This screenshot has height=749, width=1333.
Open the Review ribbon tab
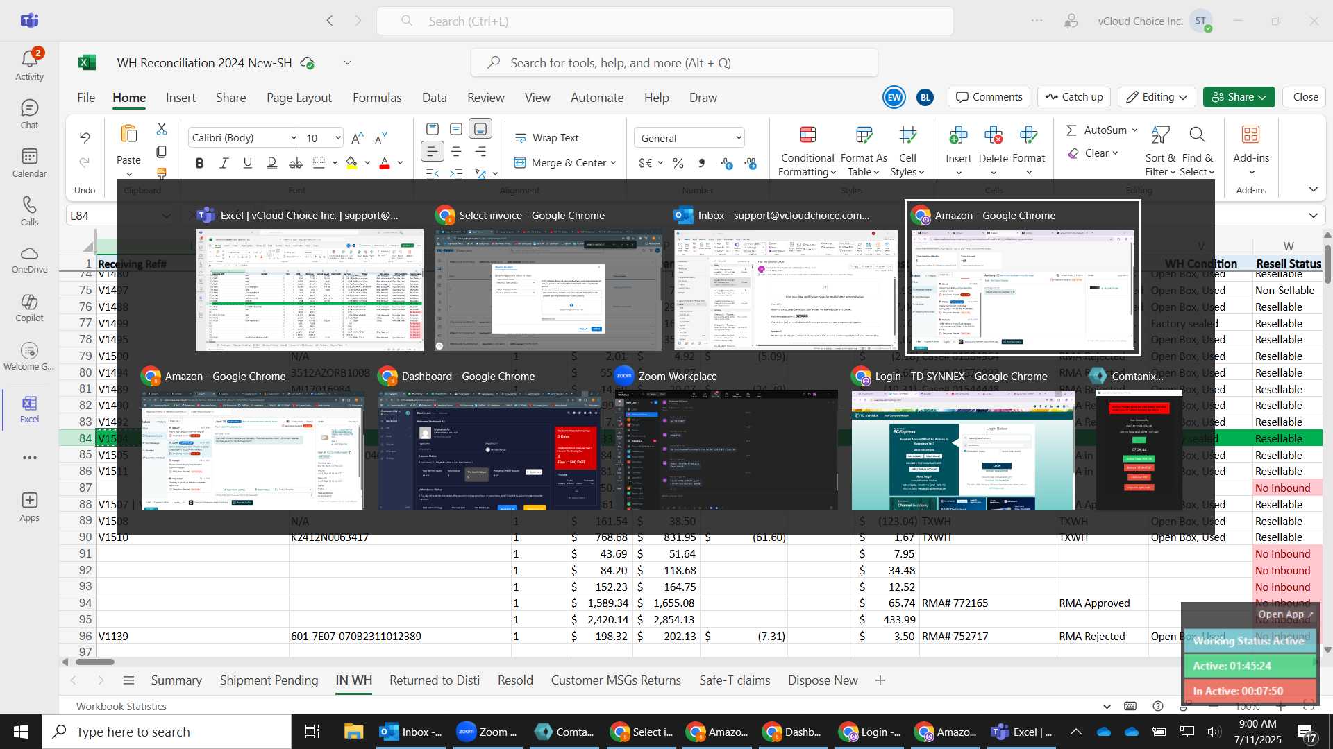[x=486, y=98]
